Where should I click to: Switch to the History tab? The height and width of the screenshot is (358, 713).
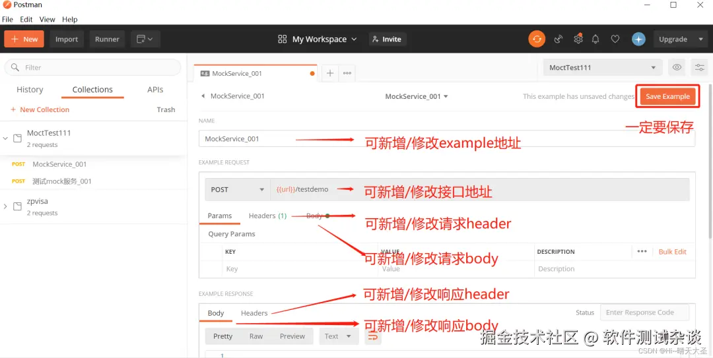30,90
